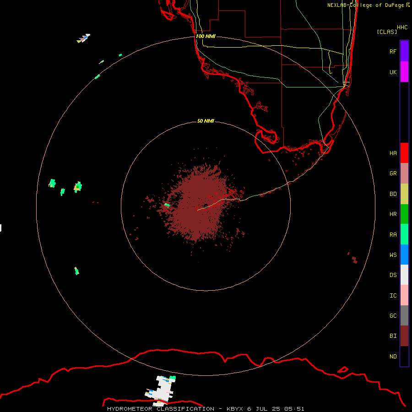Click the UK legend label

393,72
